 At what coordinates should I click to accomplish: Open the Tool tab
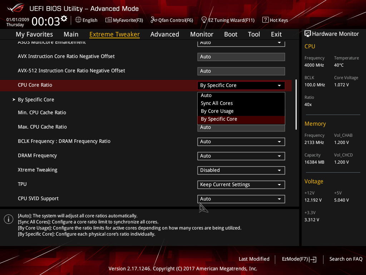tap(254, 34)
